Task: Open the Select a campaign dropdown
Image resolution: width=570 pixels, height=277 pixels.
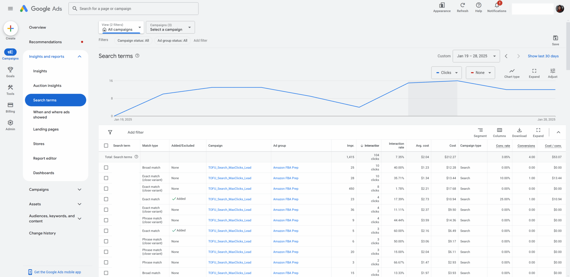Action: click(170, 27)
